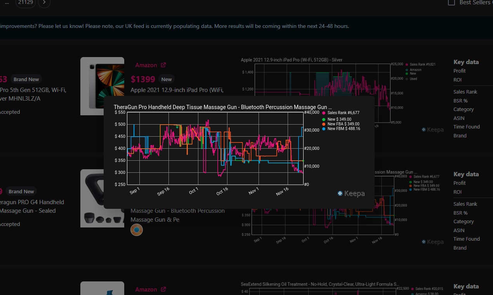Click inside the TheraGun popup price chart
The image size is (493, 295).
click(x=215, y=148)
